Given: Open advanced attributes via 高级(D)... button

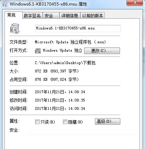Looking at the screenshot, I should [107, 121].
